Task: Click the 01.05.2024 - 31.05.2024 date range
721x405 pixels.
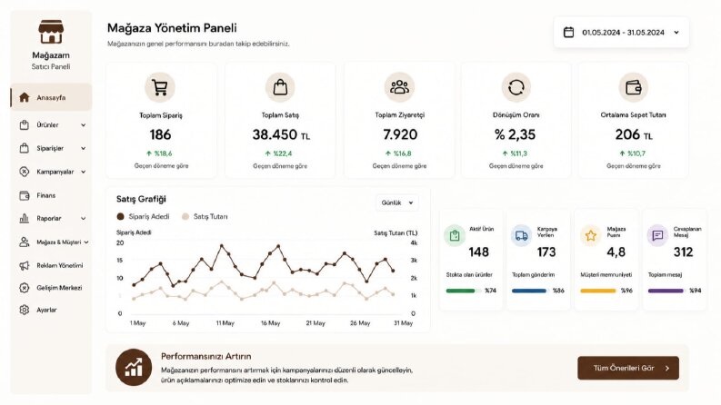Action: [x=623, y=32]
